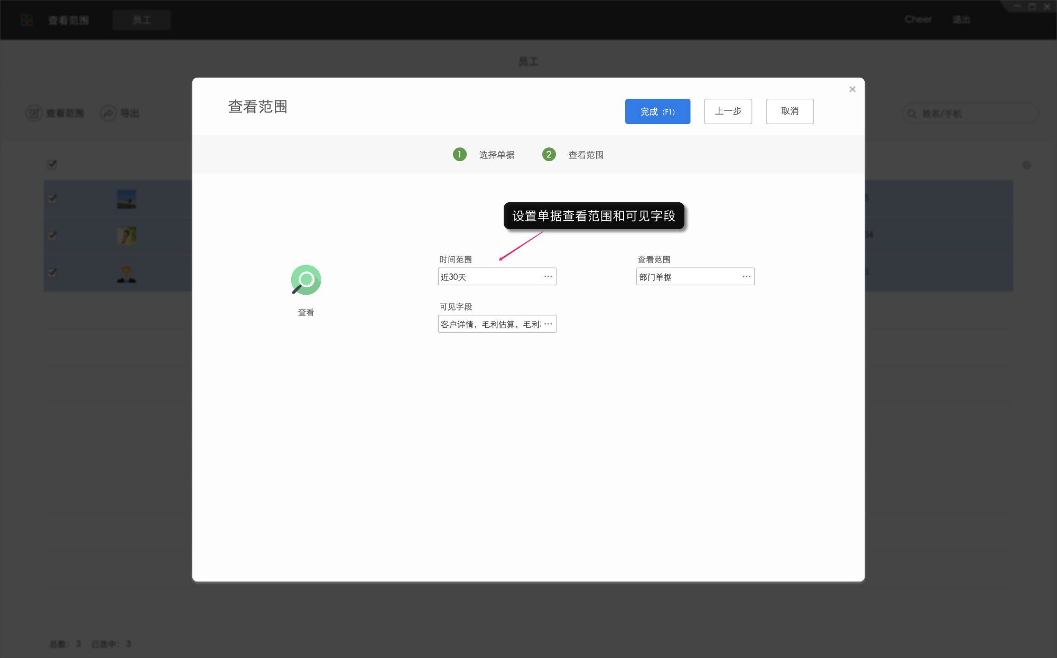This screenshot has width=1057, height=658.
Task: Uncheck the third employee row
Action: (x=52, y=273)
